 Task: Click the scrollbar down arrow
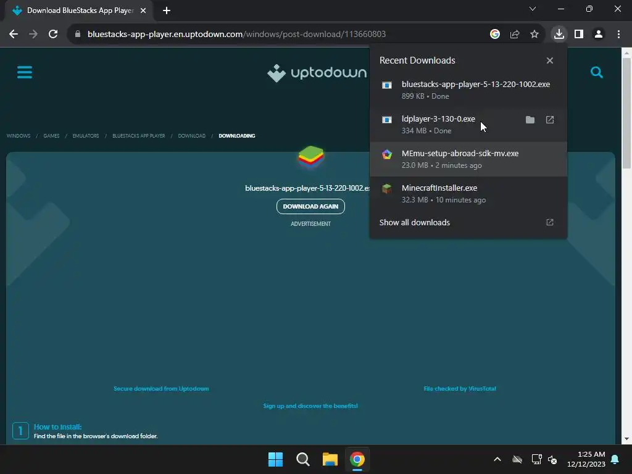pos(626,439)
